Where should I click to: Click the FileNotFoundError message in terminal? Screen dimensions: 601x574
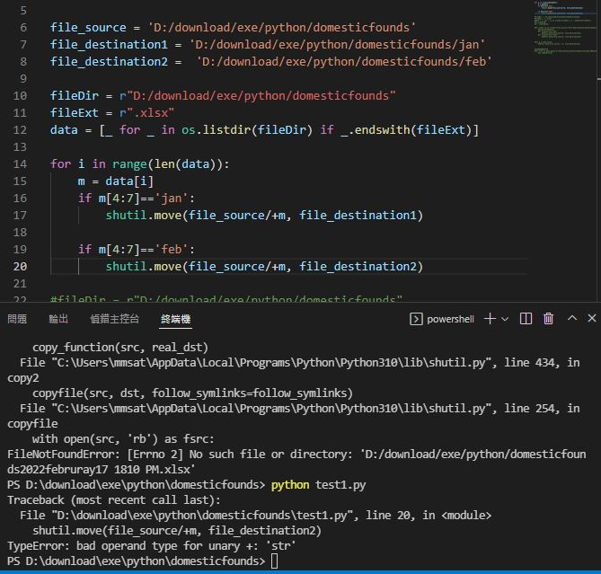click(x=296, y=462)
